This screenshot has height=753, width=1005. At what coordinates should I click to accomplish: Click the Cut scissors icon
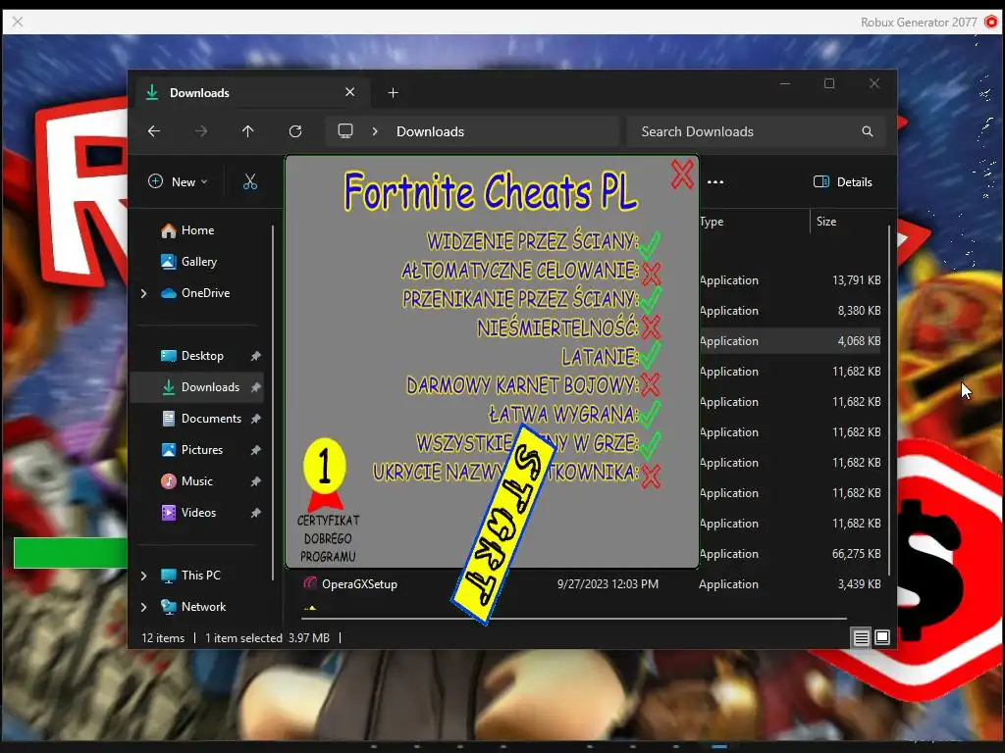(250, 181)
